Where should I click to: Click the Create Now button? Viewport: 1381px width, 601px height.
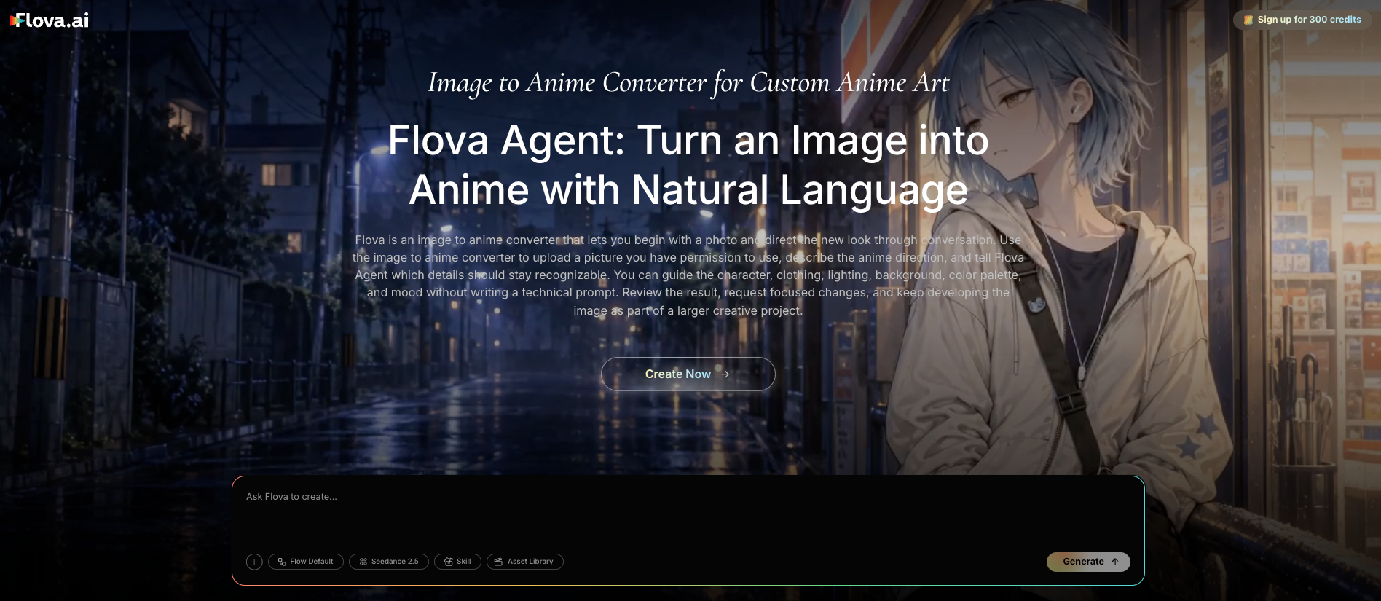click(688, 374)
